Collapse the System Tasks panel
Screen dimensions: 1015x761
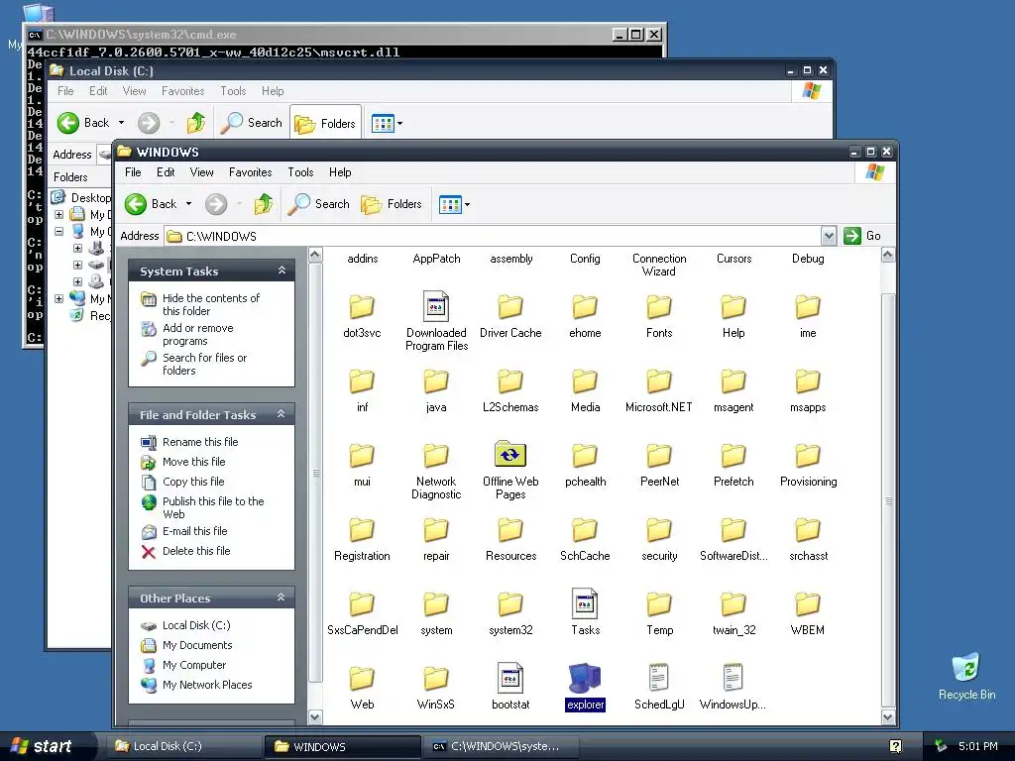click(282, 271)
